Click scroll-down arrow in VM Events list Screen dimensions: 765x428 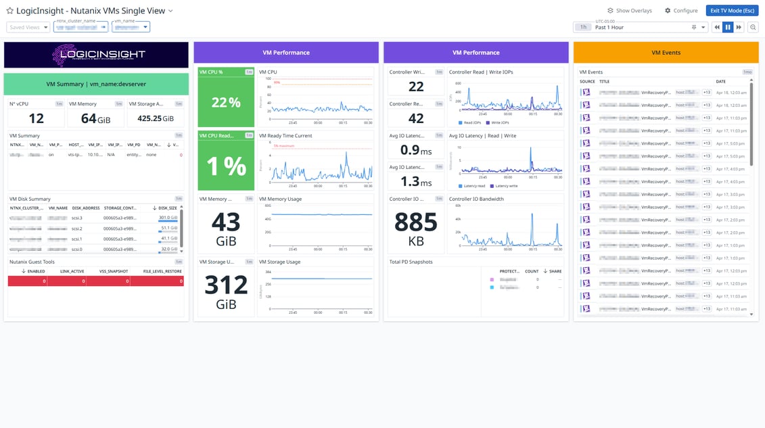(751, 314)
